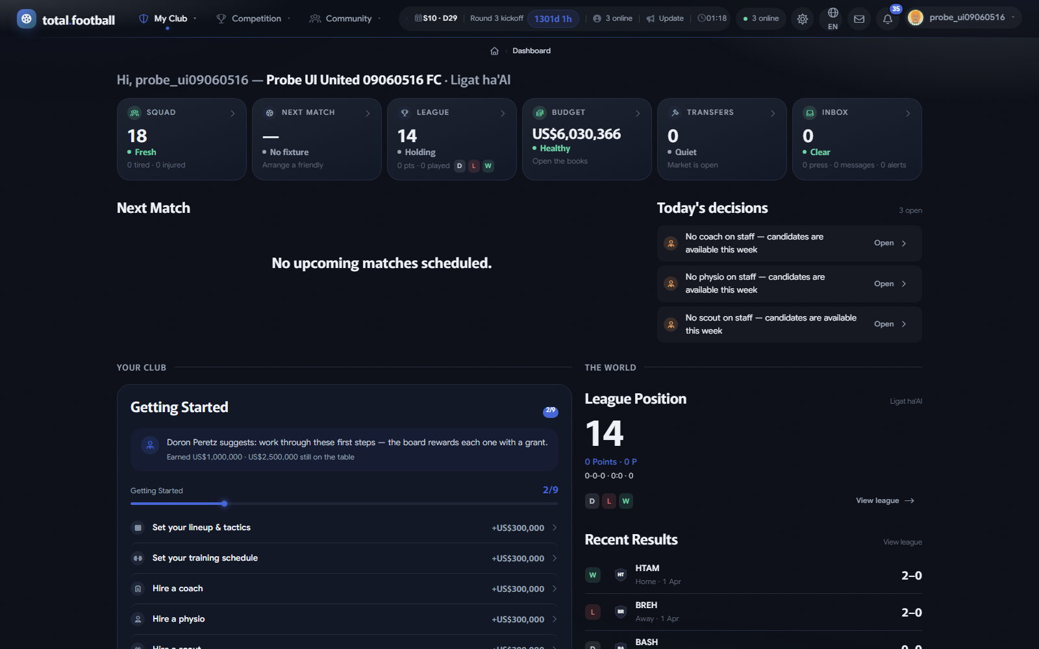Open the mail envelope icon
Screen dimensions: 1039x649
tap(859, 19)
